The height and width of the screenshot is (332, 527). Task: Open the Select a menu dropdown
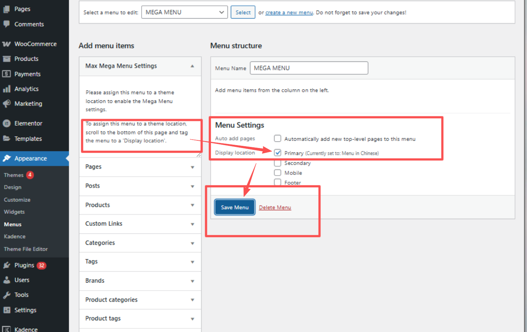coord(184,12)
